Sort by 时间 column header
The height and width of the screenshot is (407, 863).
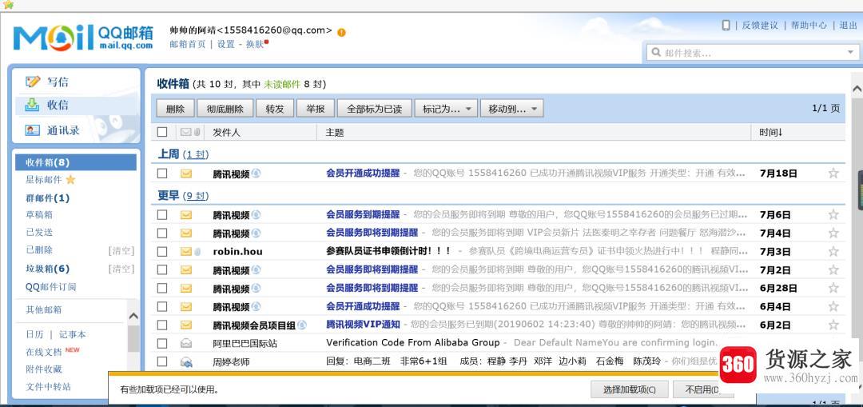point(771,132)
